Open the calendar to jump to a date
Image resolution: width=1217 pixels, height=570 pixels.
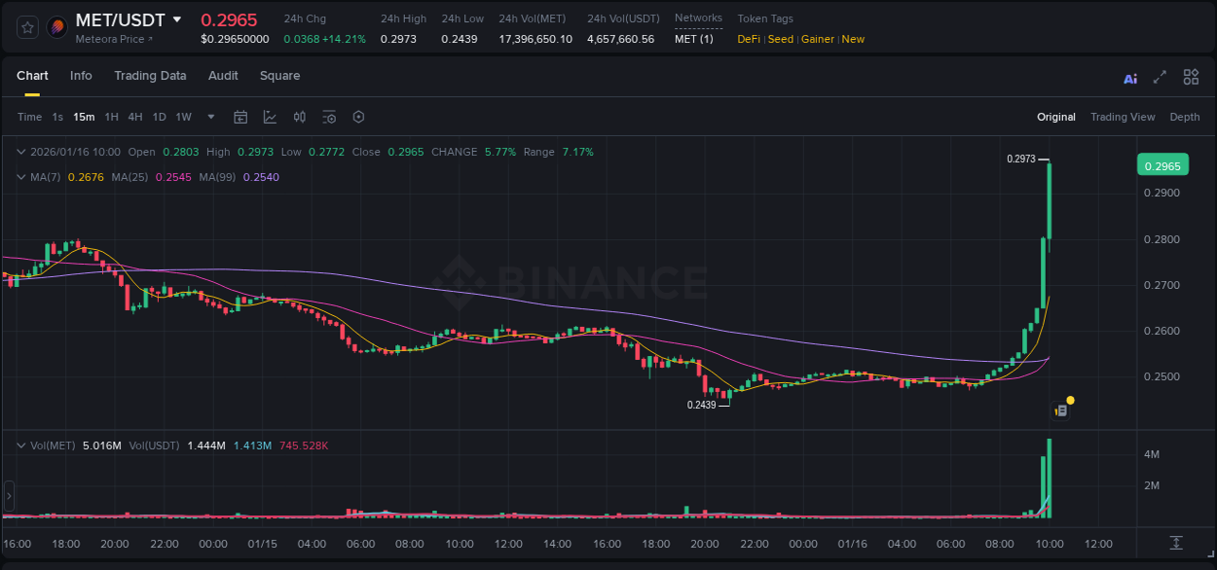(240, 117)
